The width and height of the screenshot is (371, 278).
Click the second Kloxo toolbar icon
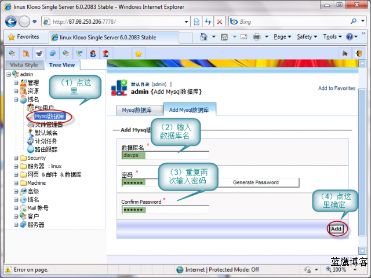point(26,53)
